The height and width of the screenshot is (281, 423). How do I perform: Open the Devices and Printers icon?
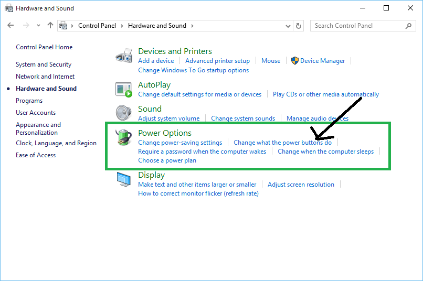click(124, 56)
